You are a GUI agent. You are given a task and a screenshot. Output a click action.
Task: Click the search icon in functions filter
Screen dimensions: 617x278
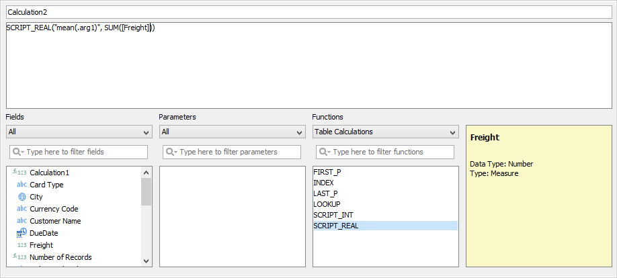coord(325,152)
